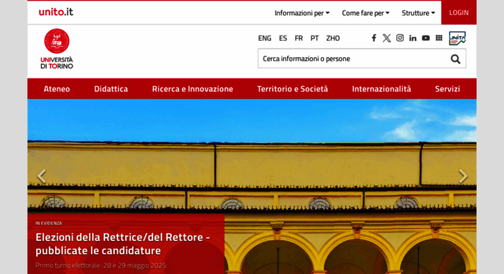Click the magnifying glass search icon
504x274 pixels.
point(455,59)
